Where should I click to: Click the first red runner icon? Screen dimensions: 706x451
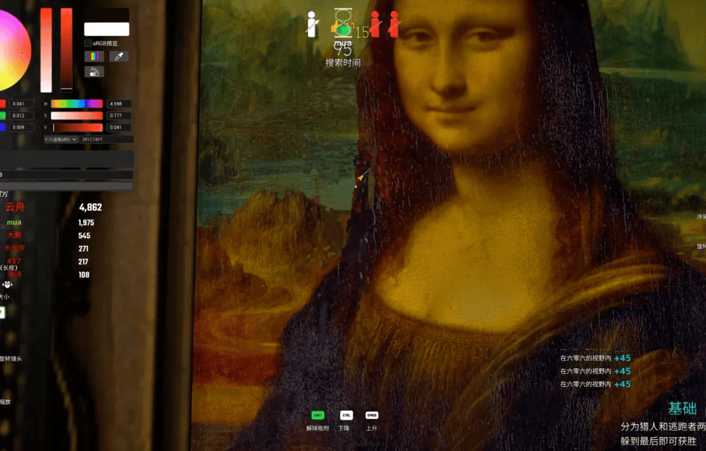(x=375, y=24)
